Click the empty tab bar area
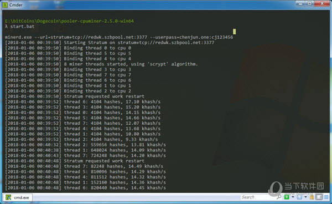The height and width of the screenshot is (204, 332). (x=136, y=197)
